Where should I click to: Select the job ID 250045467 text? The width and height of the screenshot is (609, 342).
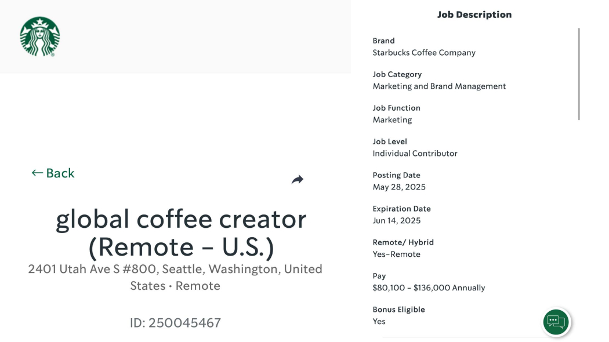pyautogui.click(x=175, y=323)
